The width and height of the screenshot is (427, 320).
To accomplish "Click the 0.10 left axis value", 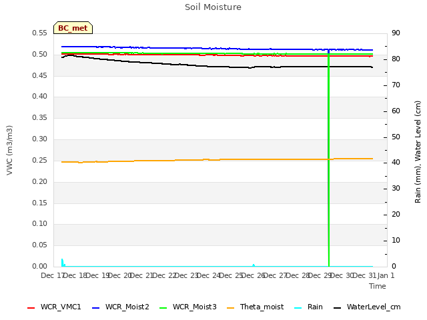I will (x=40, y=224).
